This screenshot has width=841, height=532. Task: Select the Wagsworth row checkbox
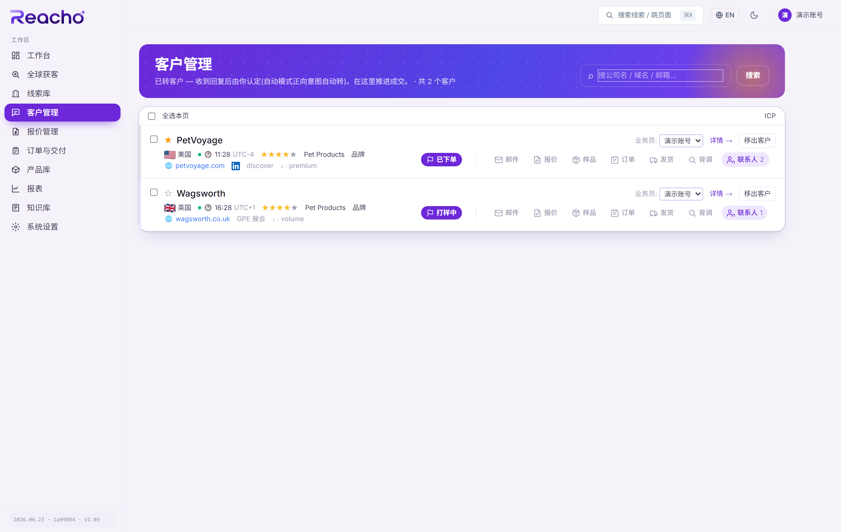click(154, 193)
